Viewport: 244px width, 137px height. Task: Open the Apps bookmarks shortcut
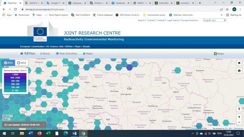(x=7, y=15)
